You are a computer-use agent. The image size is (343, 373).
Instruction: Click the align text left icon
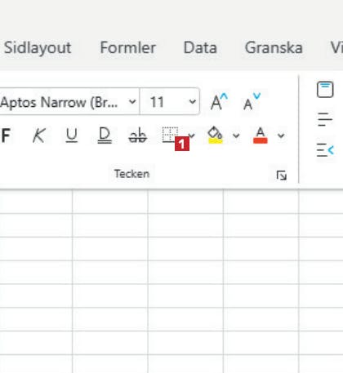(x=325, y=119)
